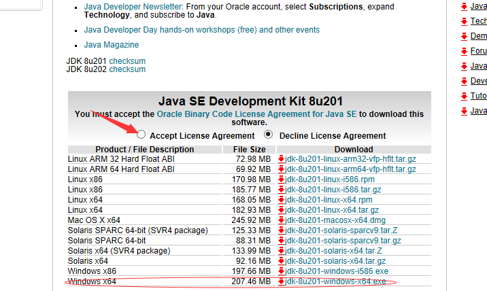
Task: Click download icon for solaris-sparcv9.tar.Z
Action: point(282,230)
